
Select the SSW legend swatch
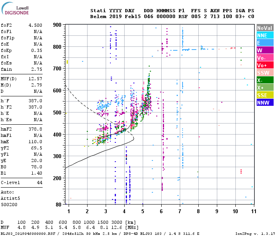click(x=265, y=73)
